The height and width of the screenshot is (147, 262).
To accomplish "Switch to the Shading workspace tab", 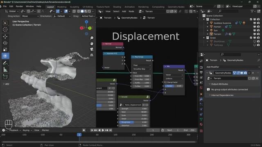I will click(117, 7).
